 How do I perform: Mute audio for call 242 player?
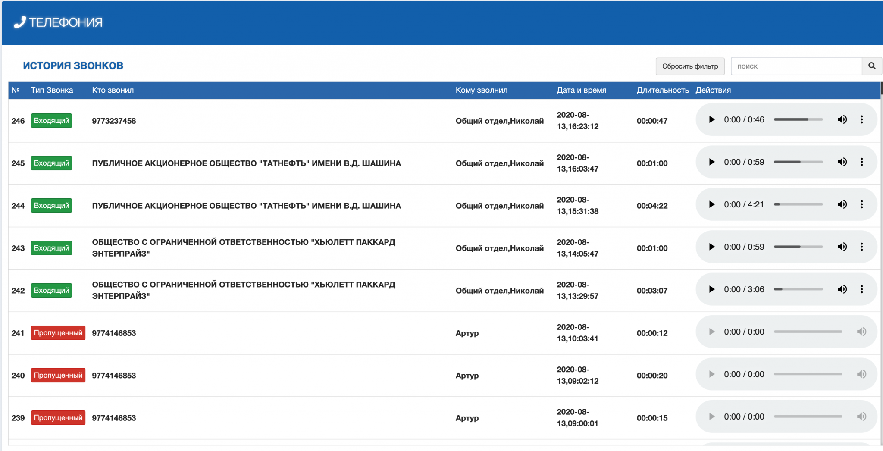(842, 289)
